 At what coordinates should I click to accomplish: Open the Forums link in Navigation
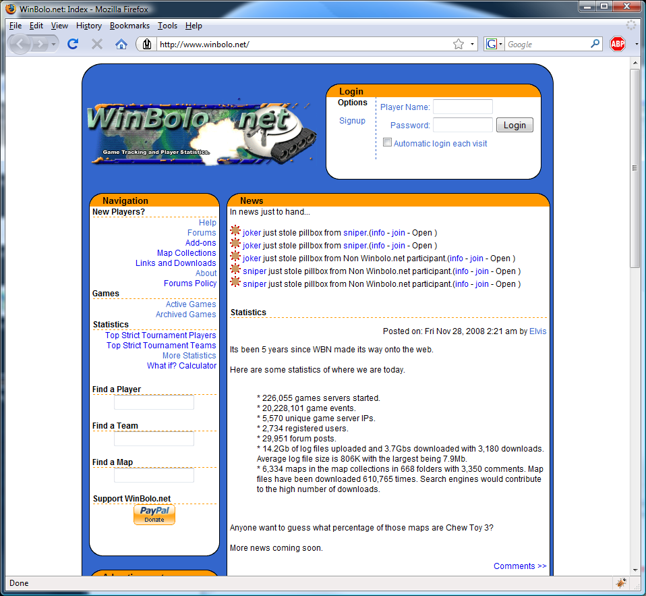coord(202,233)
